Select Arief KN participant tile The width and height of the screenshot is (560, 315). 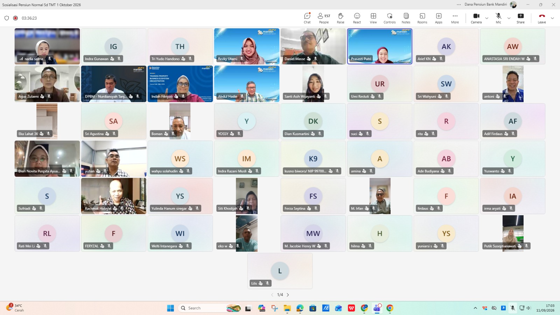coord(446,46)
